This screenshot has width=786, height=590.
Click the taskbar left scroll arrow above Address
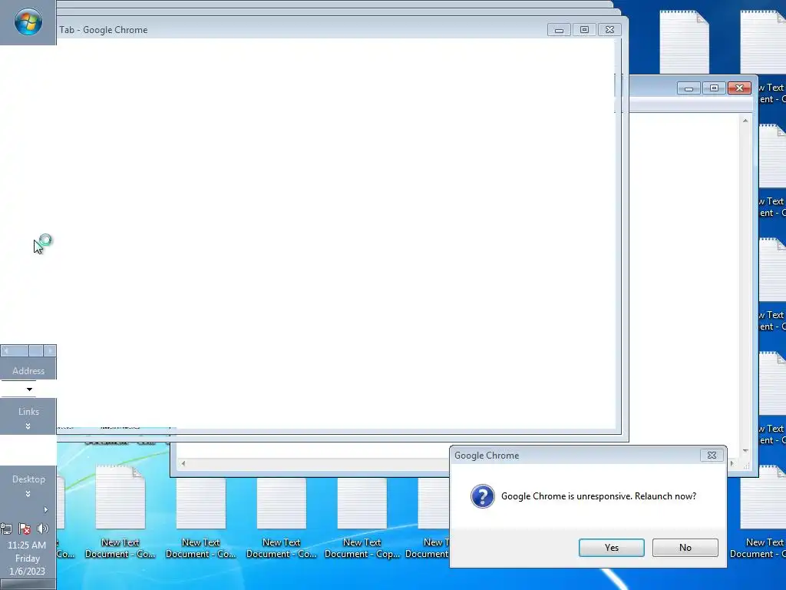[6, 350]
